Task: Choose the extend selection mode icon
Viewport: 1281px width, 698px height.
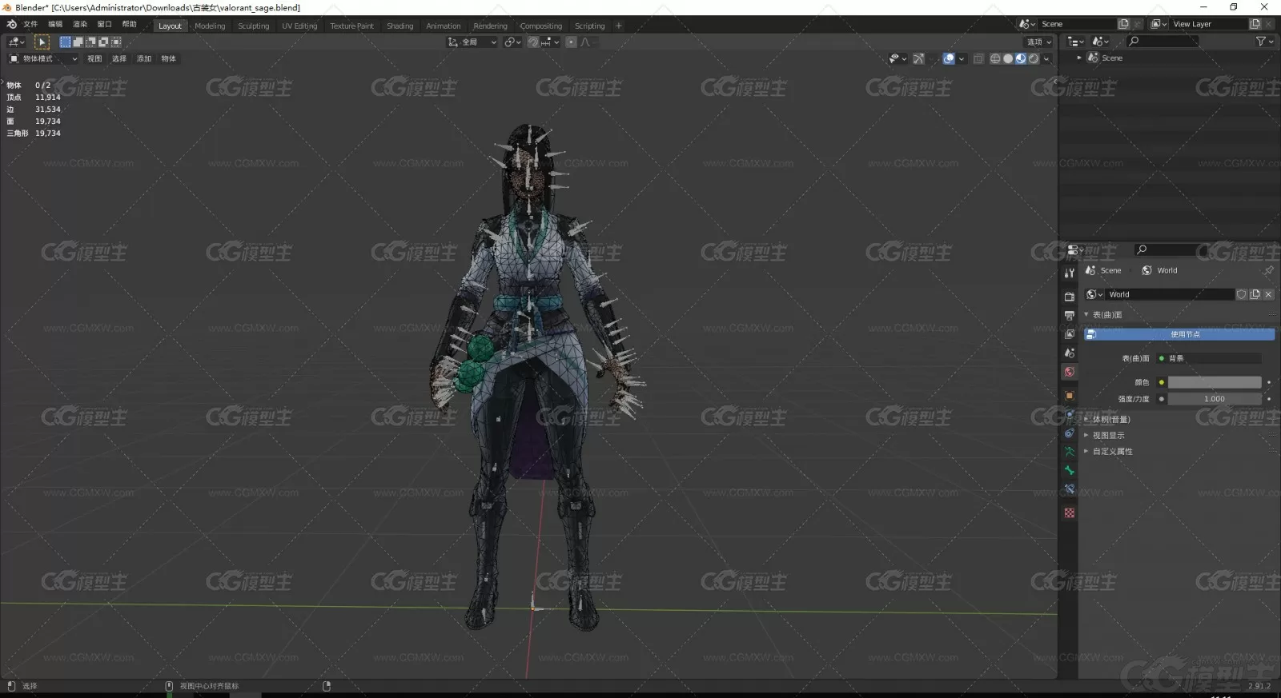Action: click(78, 42)
